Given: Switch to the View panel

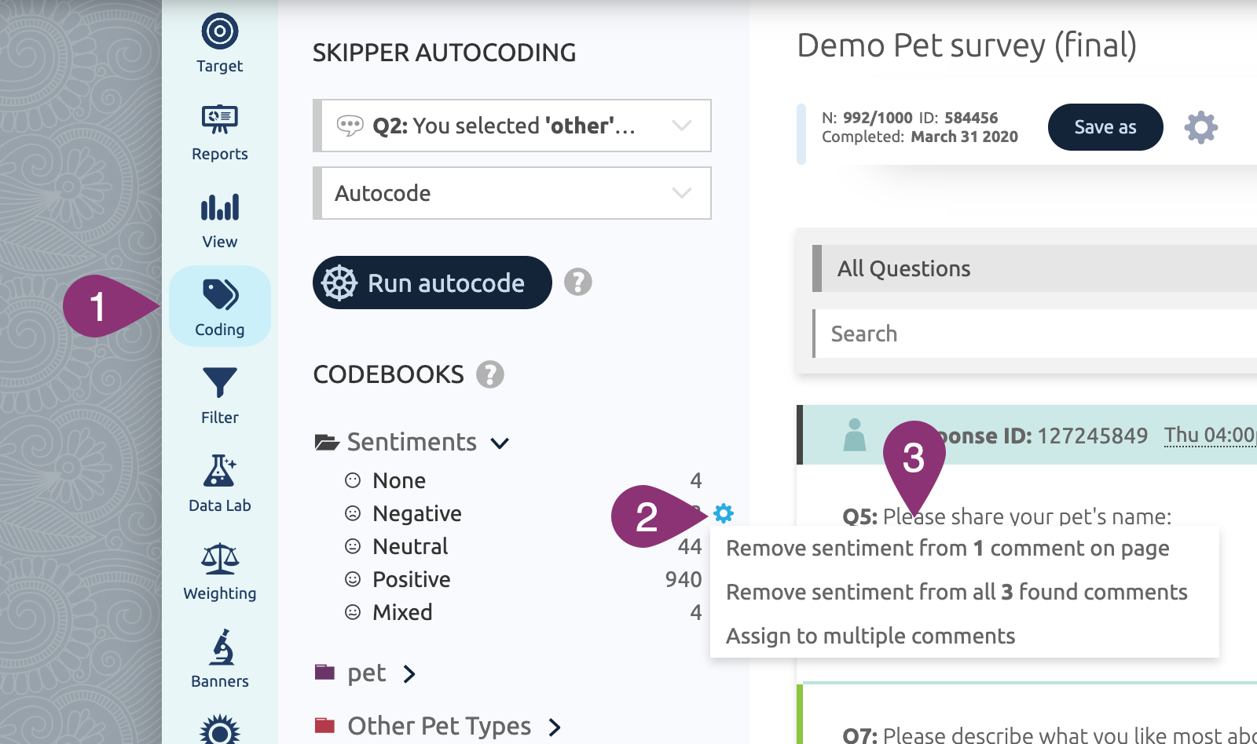Looking at the screenshot, I should pyautogui.click(x=218, y=207).
